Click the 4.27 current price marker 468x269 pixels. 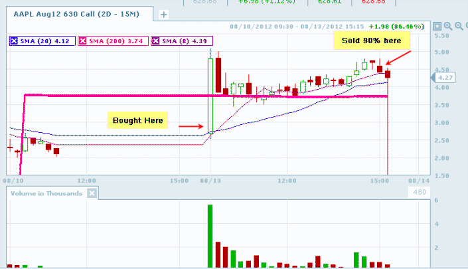tap(443, 78)
